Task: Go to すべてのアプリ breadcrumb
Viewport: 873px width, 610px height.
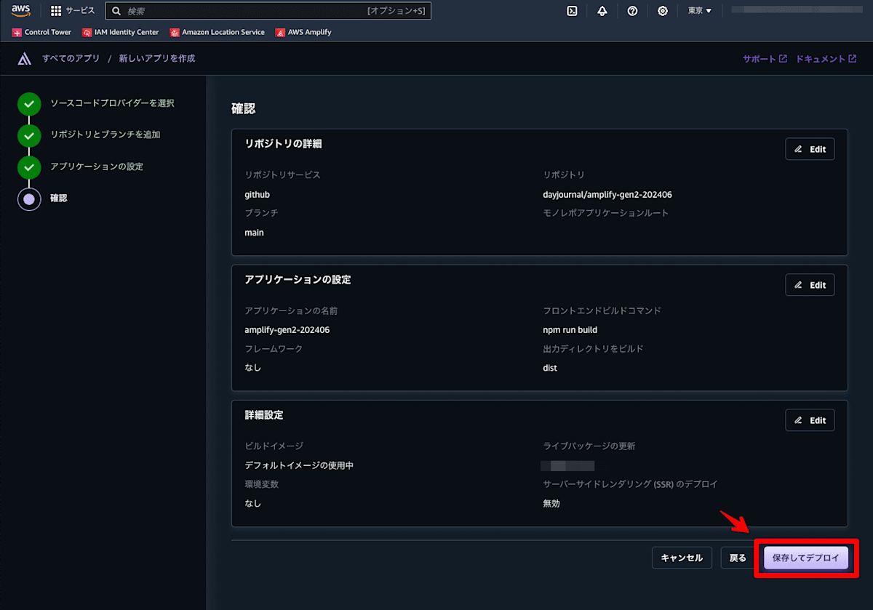Action: pyautogui.click(x=71, y=58)
